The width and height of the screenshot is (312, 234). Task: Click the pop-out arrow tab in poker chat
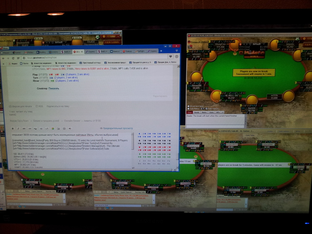(x=223, y=112)
